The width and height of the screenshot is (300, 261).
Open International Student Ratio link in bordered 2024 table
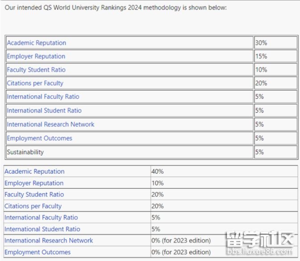44,110
